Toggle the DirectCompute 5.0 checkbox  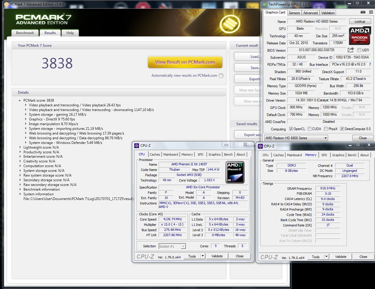342,129
